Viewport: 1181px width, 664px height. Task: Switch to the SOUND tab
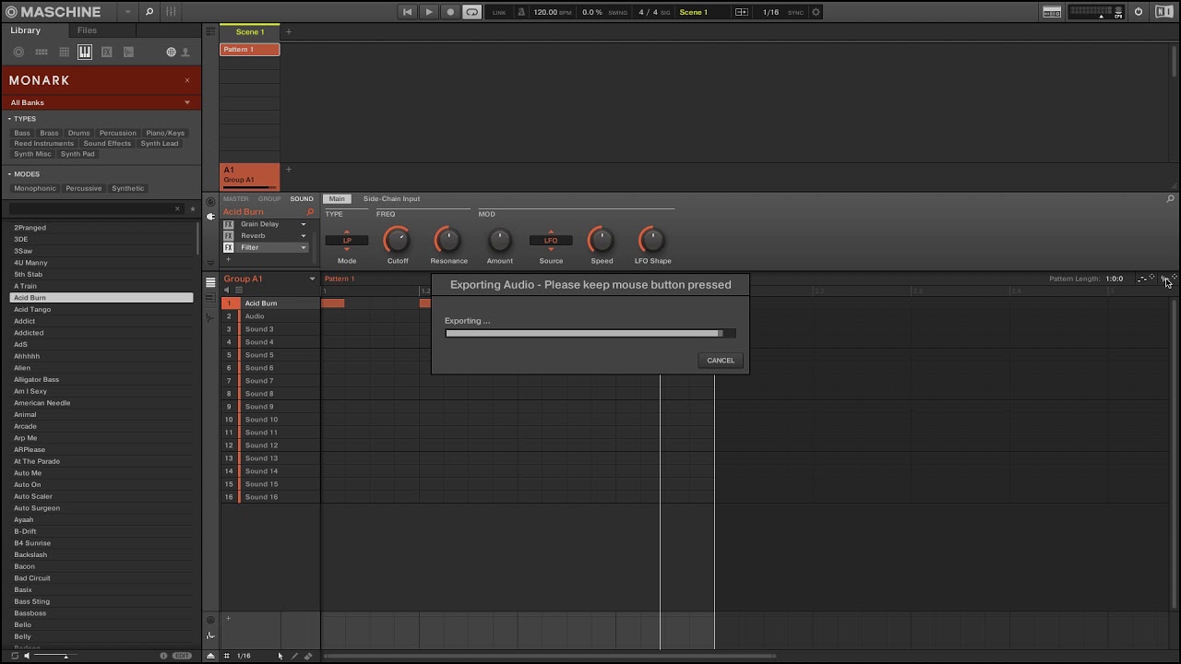[302, 199]
